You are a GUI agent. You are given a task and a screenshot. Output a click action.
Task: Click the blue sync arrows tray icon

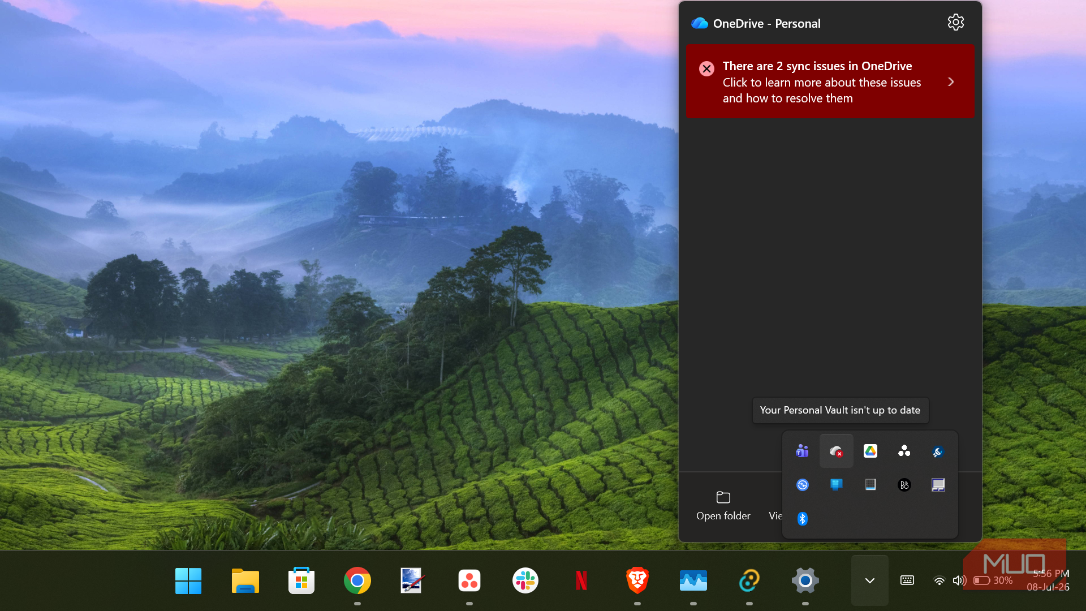click(802, 485)
